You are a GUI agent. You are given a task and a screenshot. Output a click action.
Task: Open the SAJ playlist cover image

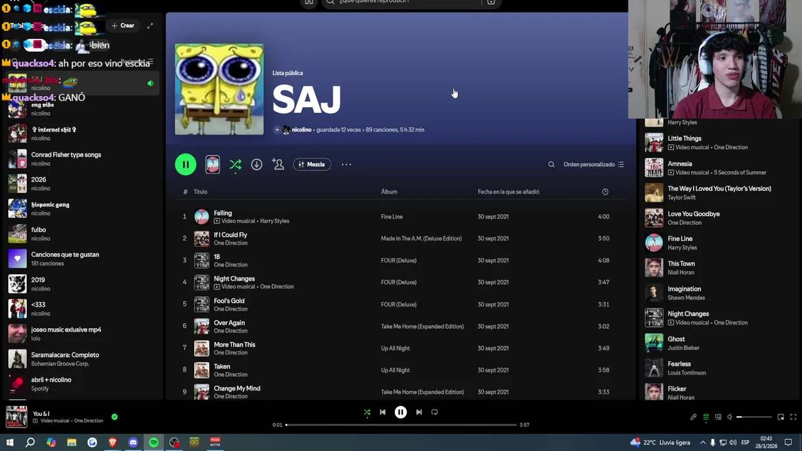pyautogui.click(x=219, y=89)
